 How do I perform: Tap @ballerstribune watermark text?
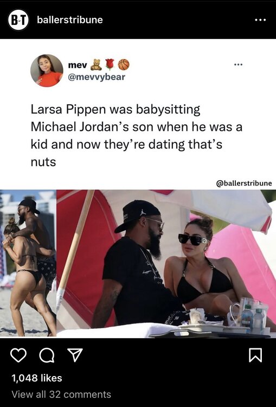click(x=244, y=183)
